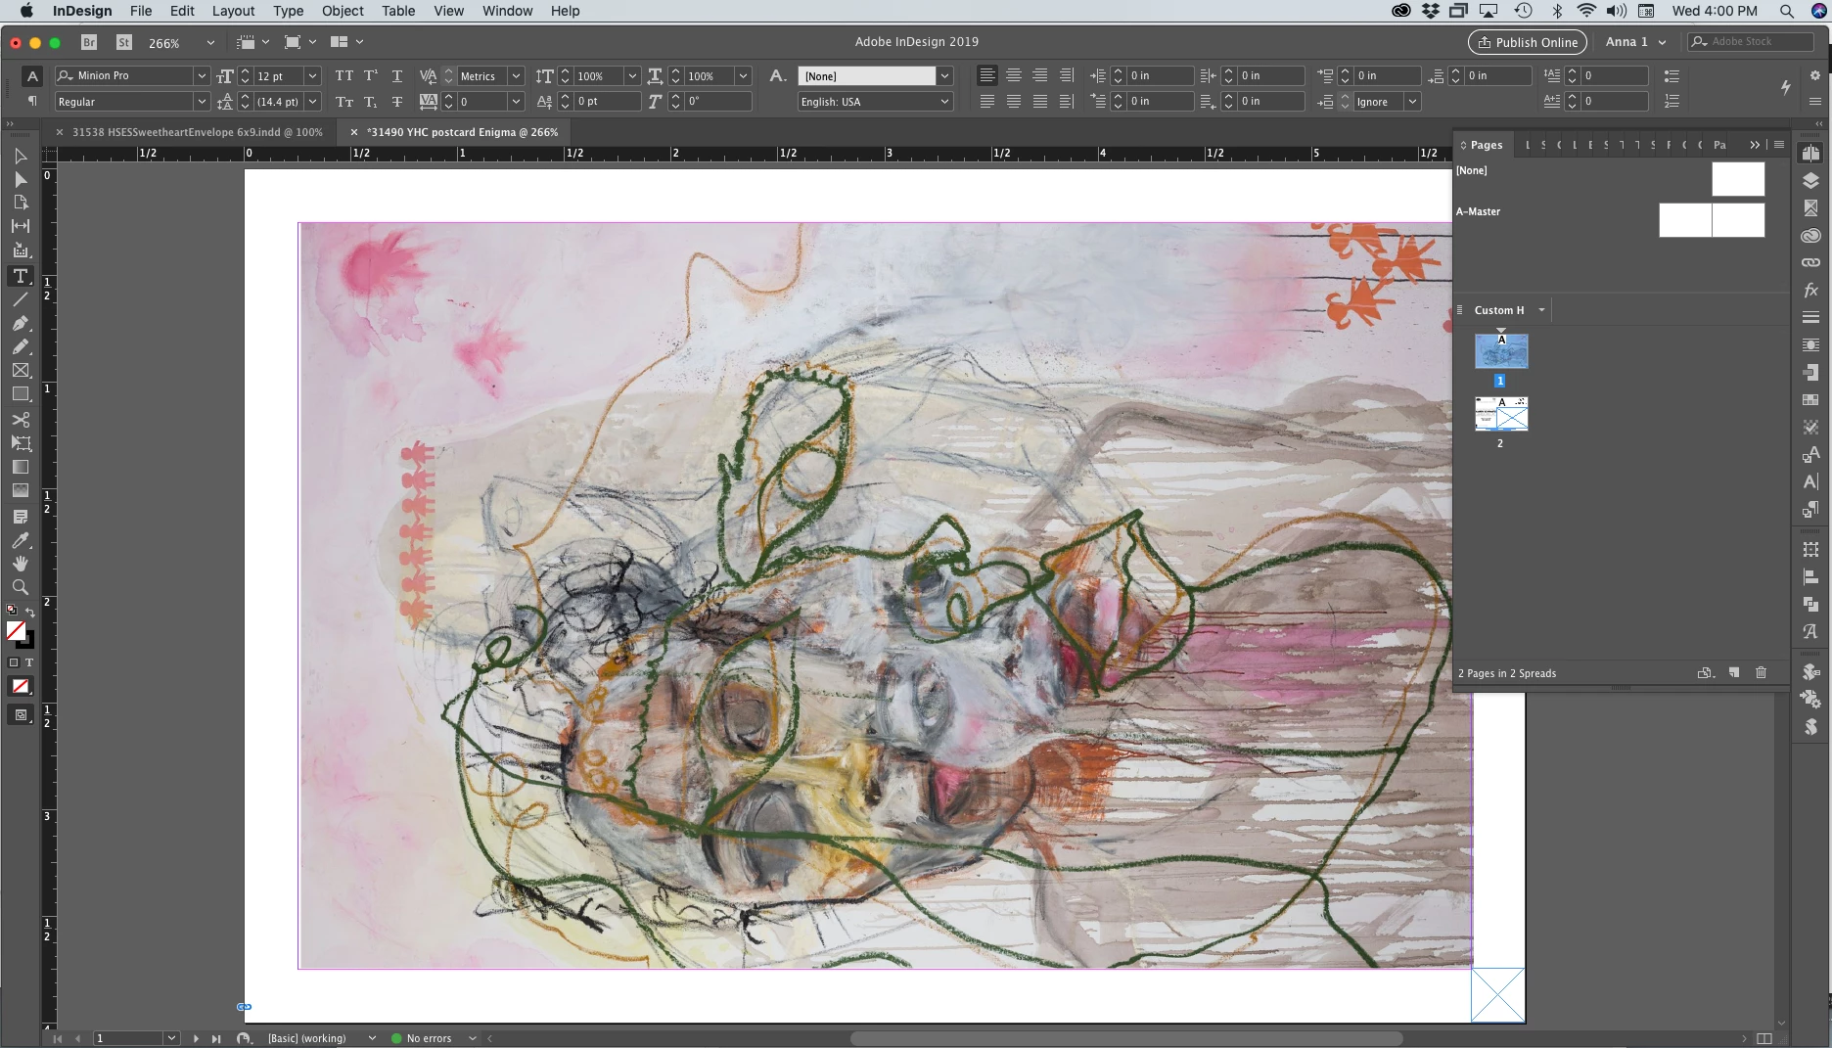Open the Metrics kerning dropdown
This screenshot has height=1048, width=1832.
click(516, 75)
